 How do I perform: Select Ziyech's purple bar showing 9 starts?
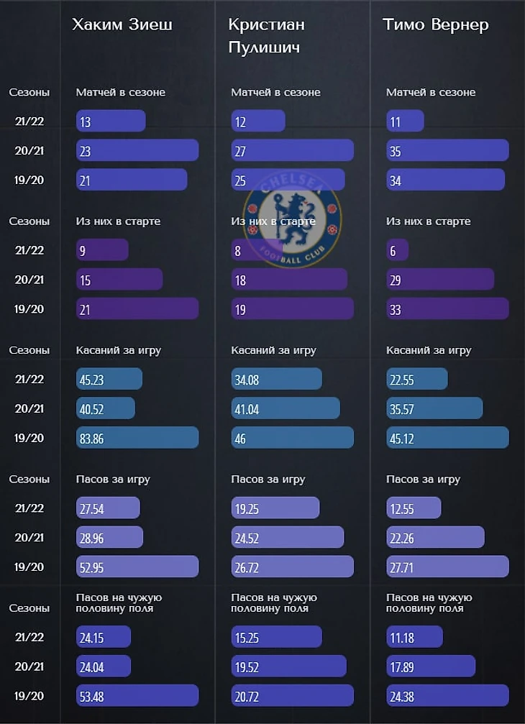(102, 250)
